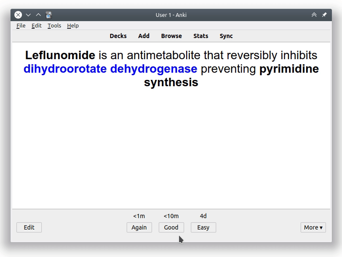Viewport: 342px width, 257px height.
Task: Open the File menu
Action: click(21, 26)
